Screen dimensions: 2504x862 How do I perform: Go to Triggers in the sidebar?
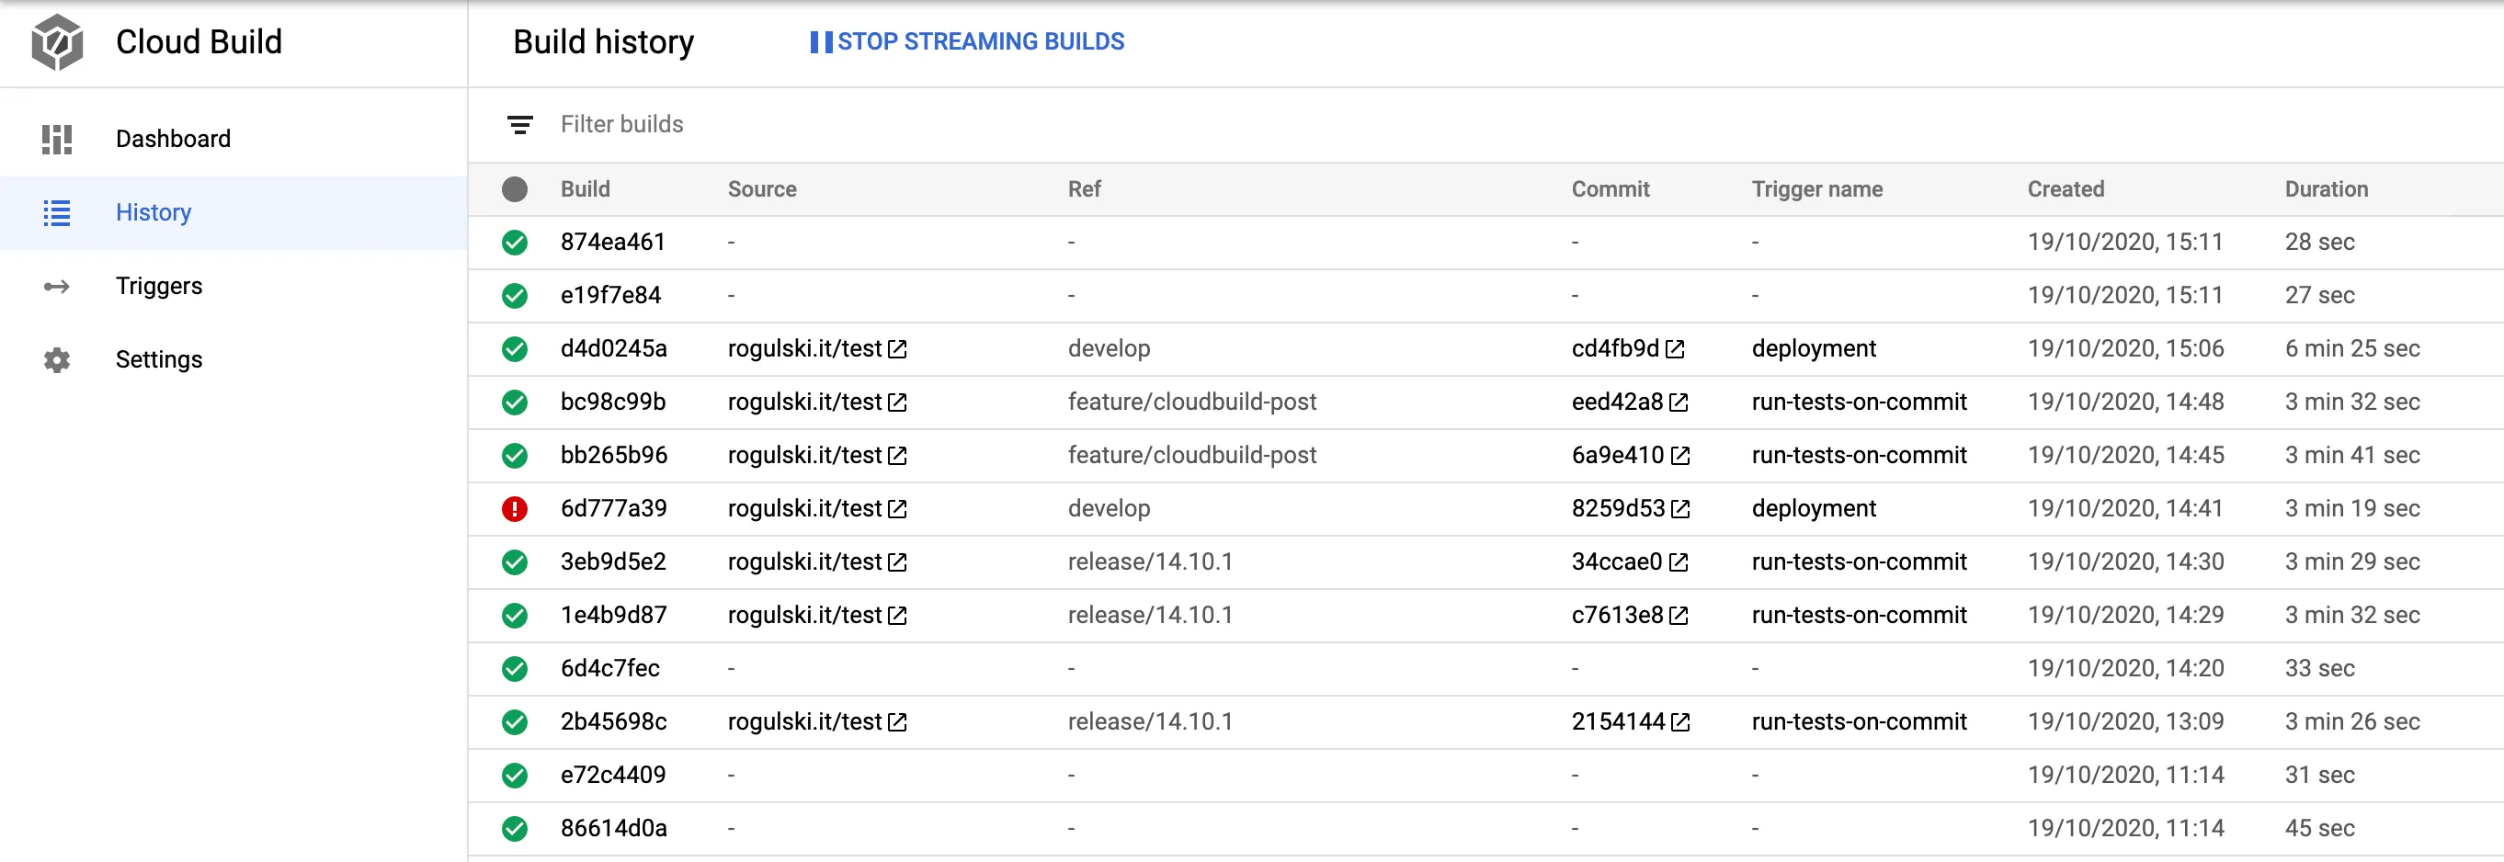point(233,287)
